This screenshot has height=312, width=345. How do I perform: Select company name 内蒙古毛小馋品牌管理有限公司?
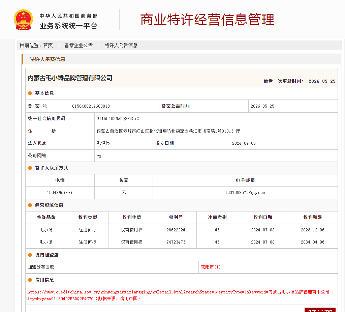click(x=70, y=78)
